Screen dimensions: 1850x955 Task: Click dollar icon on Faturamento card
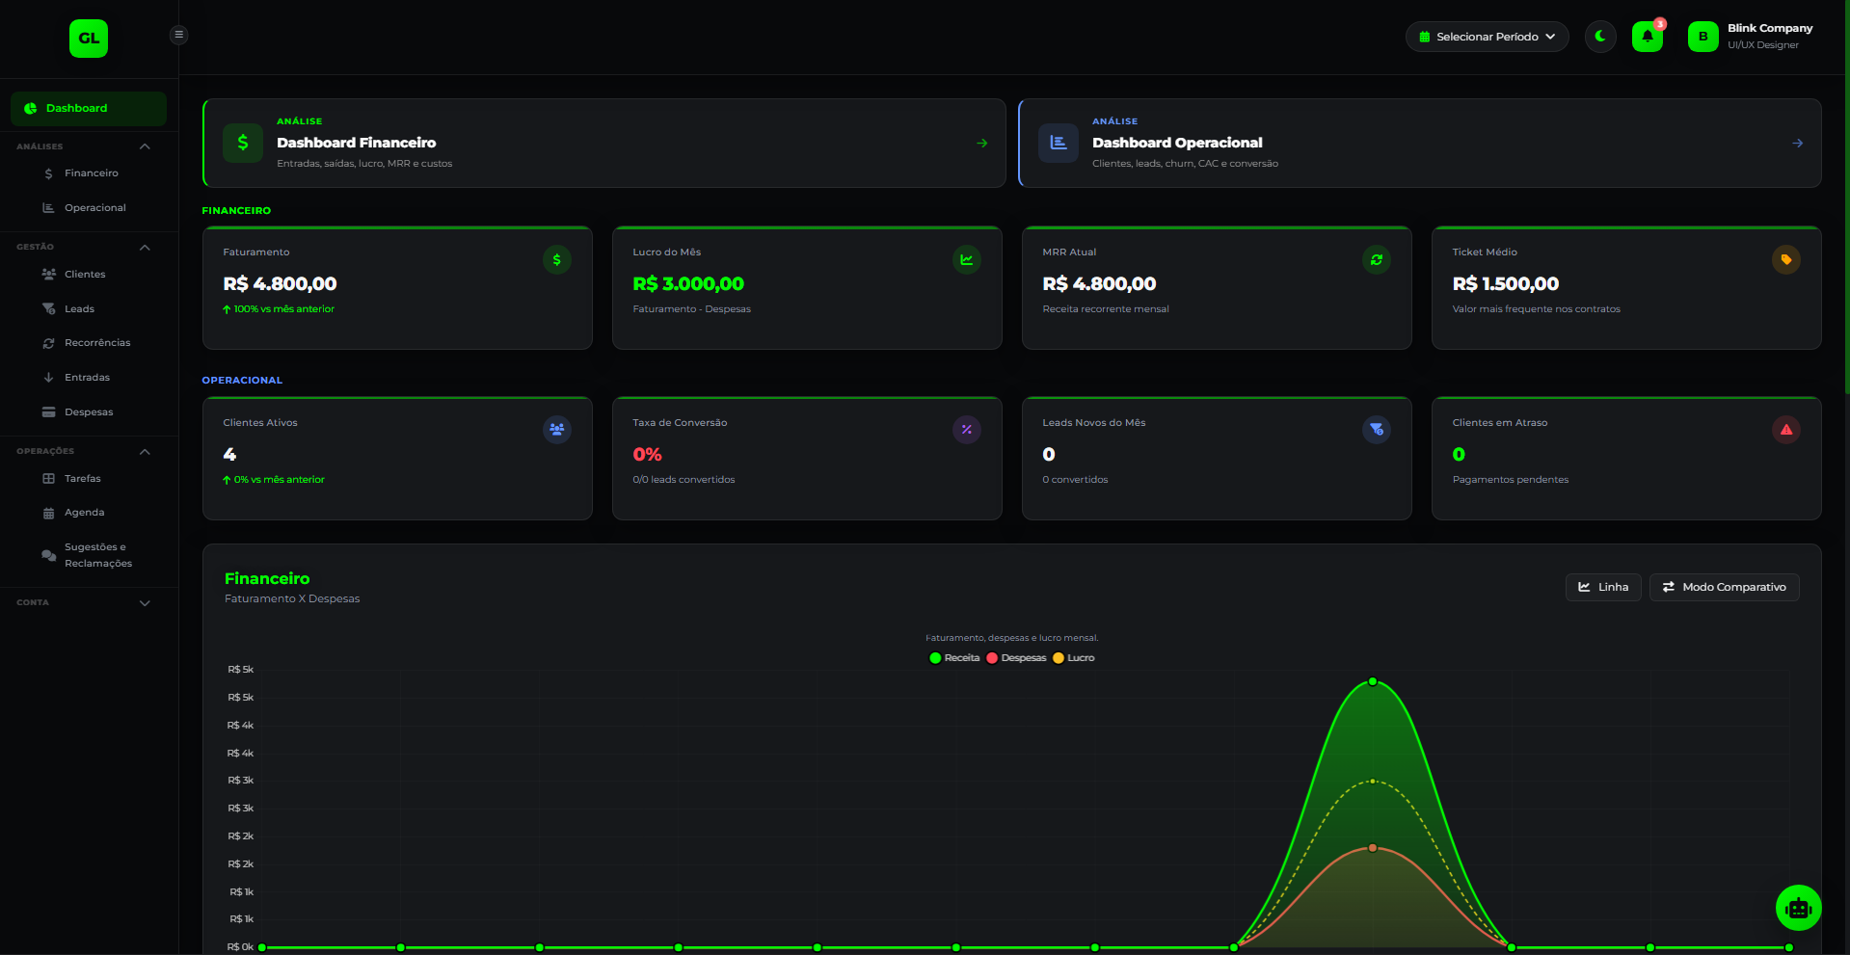[x=557, y=259]
